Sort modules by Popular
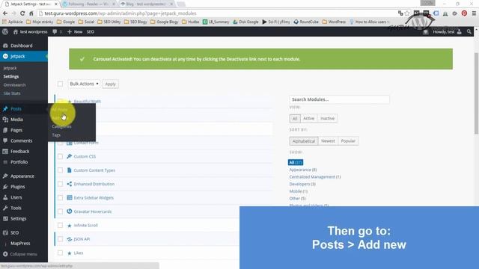479x269 pixels. pyautogui.click(x=348, y=141)
